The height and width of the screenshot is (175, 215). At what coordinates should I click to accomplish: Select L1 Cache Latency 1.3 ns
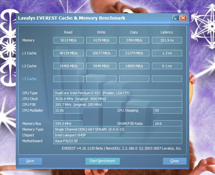click(167, 53)
